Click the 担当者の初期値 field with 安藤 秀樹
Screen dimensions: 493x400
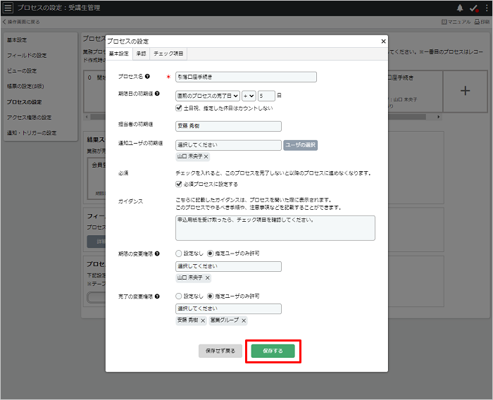coord(228,126)
